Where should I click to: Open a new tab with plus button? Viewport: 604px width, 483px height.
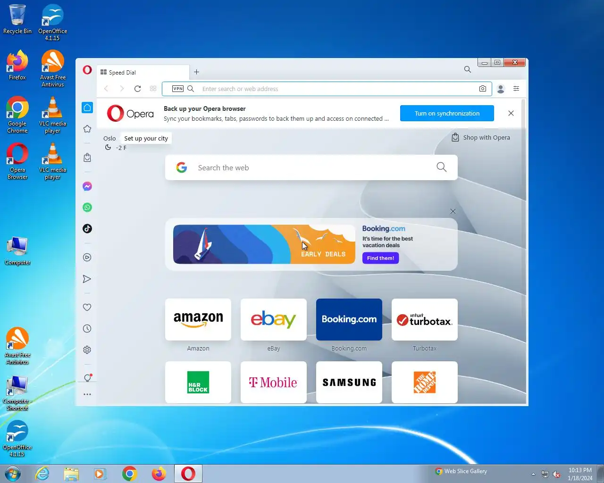[196, 72]
